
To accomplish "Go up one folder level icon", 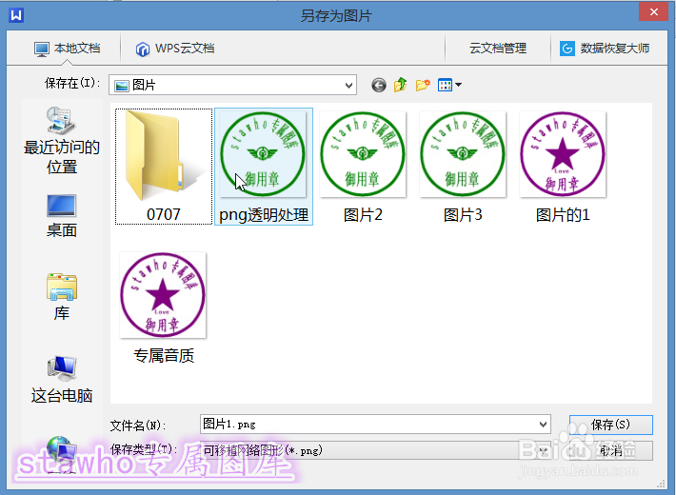I will pos(401,85).
